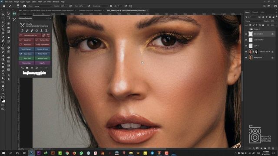Screen dimensions: 278x156
Task: Select the Zoom tool in toolbar
Action: [x=3, y=90]
